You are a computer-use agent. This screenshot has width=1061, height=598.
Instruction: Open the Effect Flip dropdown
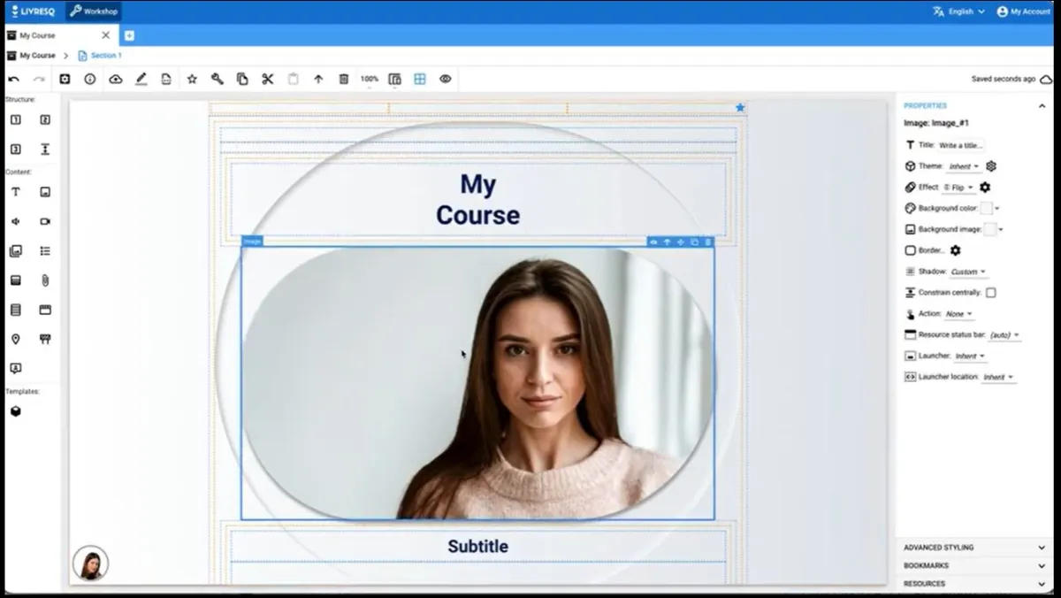[x=958, y=188]
